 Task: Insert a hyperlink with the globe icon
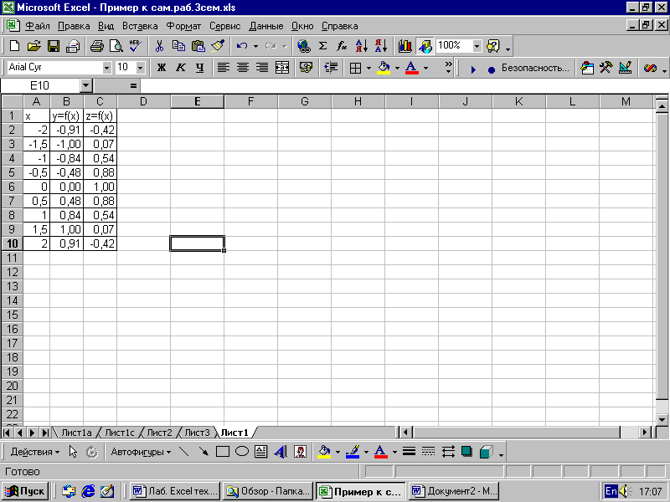pos(304,46)
